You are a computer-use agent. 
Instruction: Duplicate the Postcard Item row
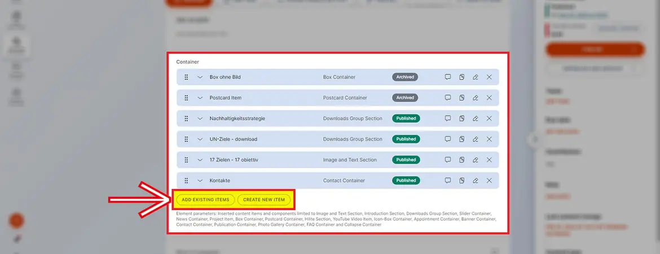click(461, 98)
